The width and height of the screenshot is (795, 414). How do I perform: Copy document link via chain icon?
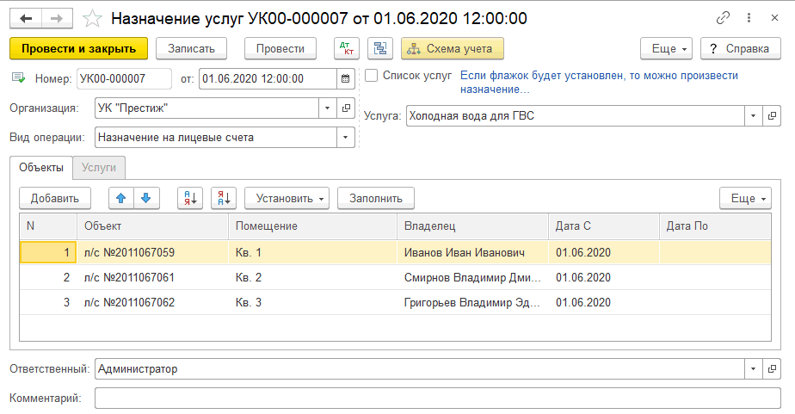point(723,18)
